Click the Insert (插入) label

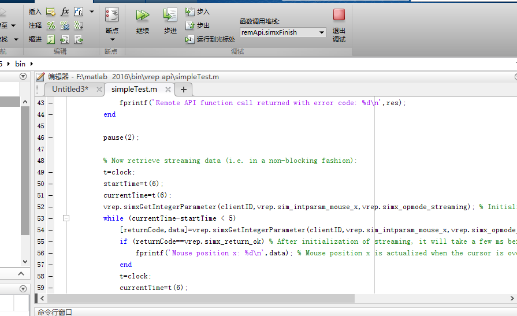click(x=35, y=12)
